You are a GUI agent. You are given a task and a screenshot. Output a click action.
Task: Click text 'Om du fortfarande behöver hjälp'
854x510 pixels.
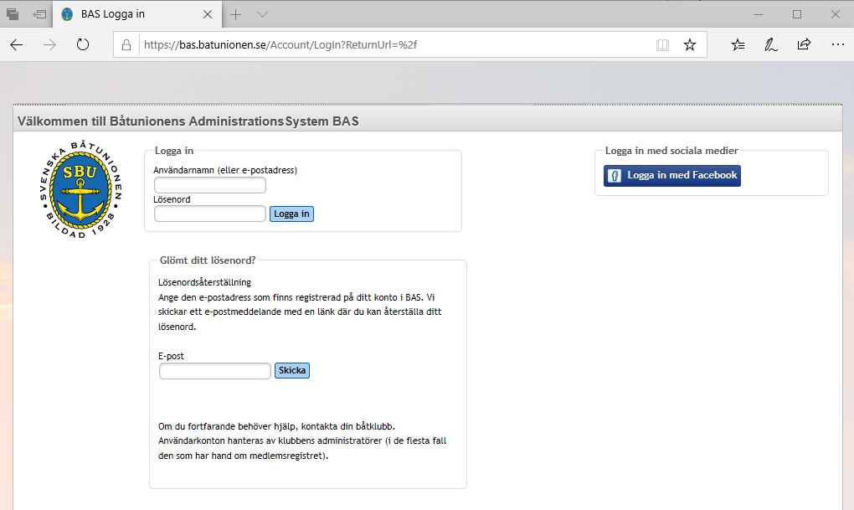[x=227, y=426]
